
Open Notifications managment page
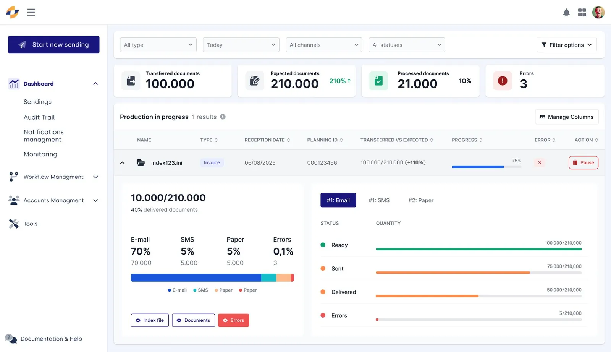coord(44,136)
